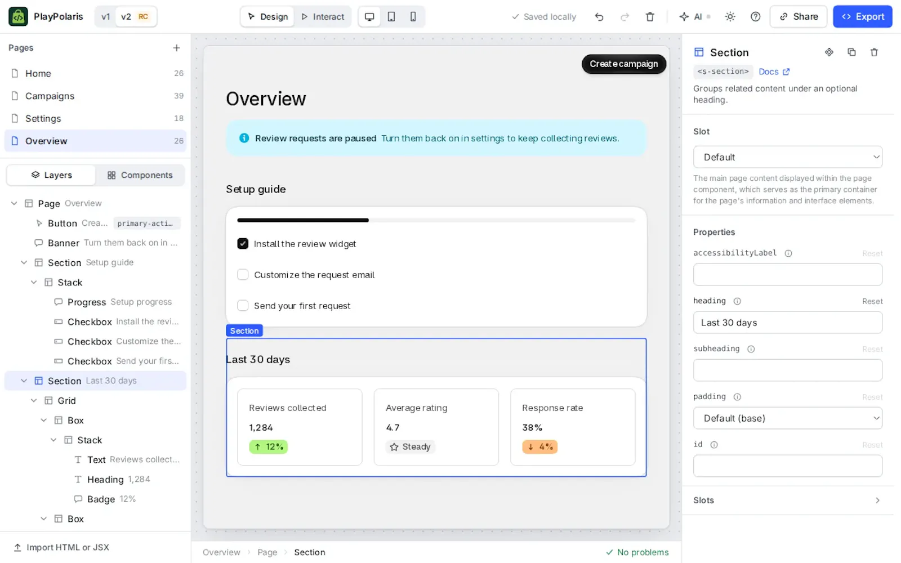
Task: Delete the Section via inspector trash icon
Action: tap(874, 52)
